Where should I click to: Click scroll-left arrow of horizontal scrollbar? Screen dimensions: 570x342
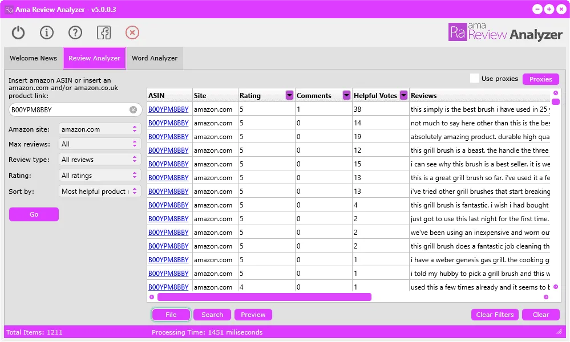coord(152,297)
